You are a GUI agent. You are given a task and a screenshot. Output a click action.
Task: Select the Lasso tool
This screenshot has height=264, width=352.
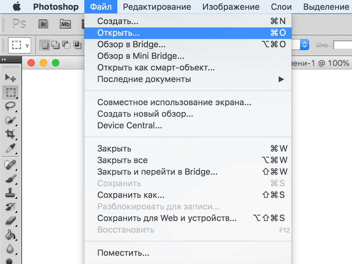[10, 106]
